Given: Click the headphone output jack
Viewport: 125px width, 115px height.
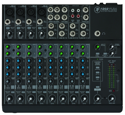Looking at the screenshot, I should point(97,34).
